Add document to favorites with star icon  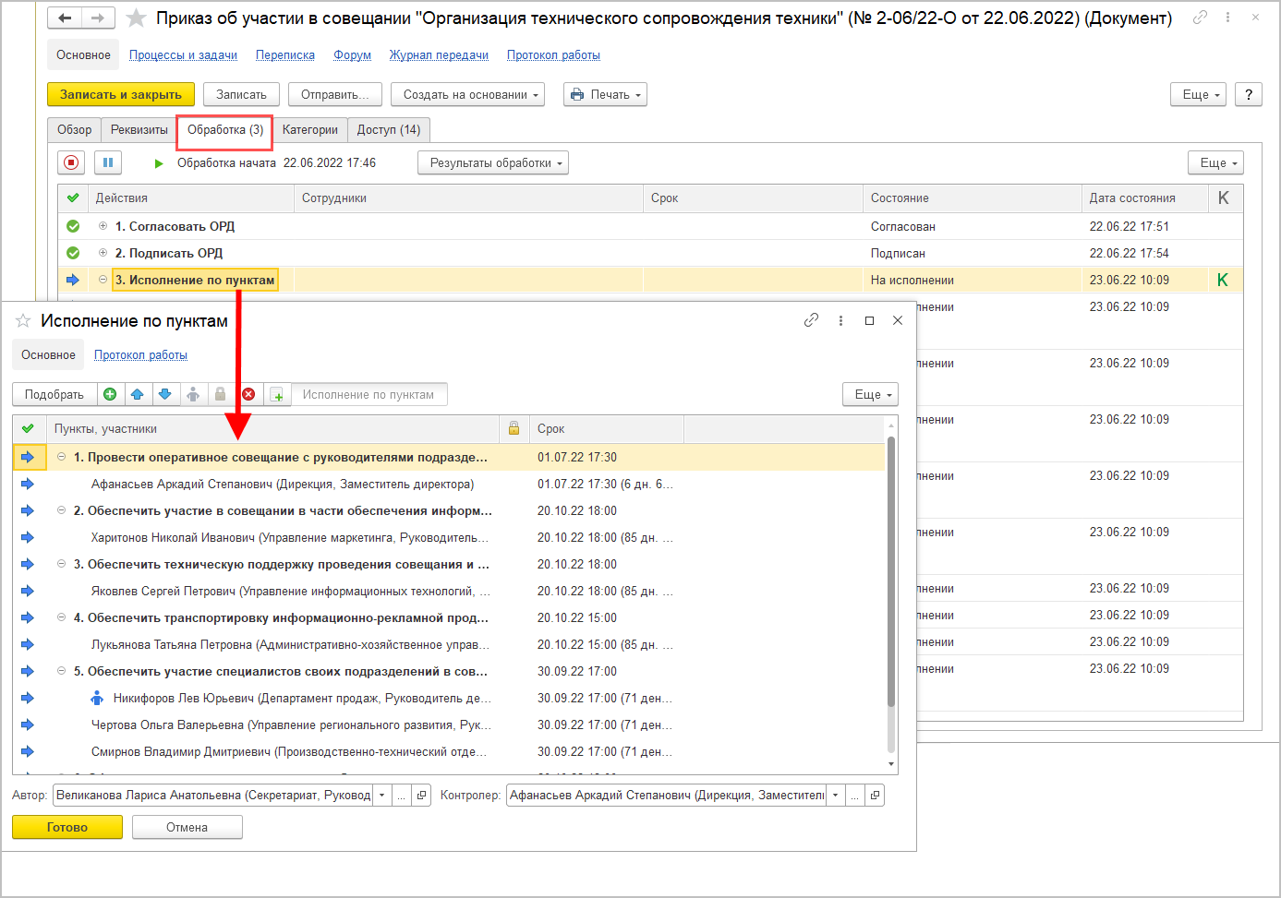point(136,18)
